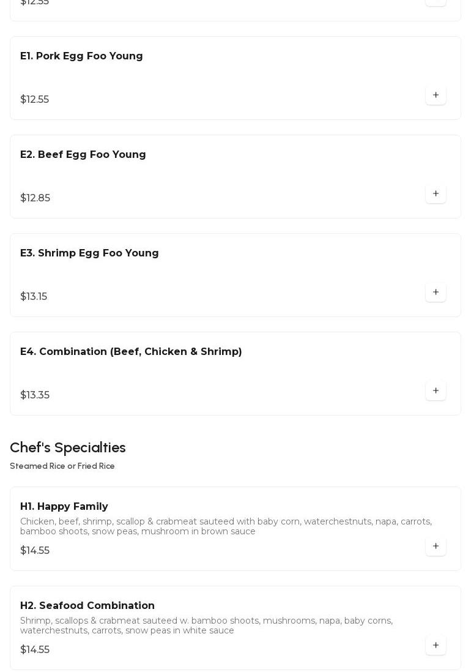The height and width of the screenshot is (672, 471).
Task: Click E4. Combination (Beef, Chicken & Shrimp) title
Action: tap(131, 352)
